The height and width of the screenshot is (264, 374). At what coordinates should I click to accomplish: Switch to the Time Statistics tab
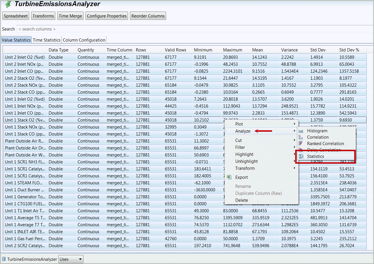(47, 40)
